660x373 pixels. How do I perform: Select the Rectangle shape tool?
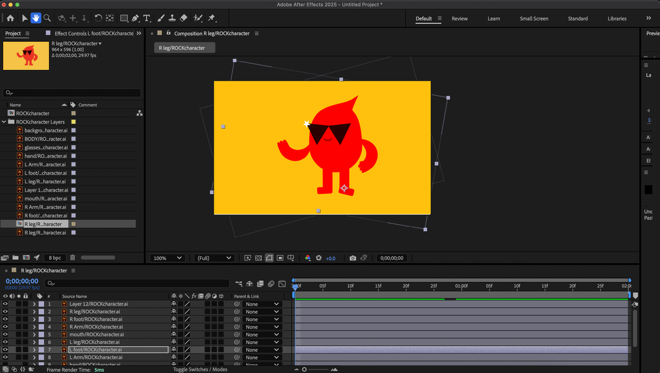[124, 18]
